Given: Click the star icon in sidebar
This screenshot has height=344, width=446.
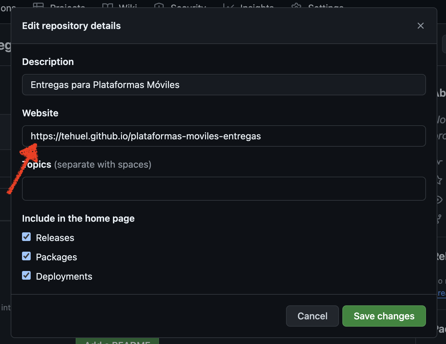Looking at the screenshot, I should pos(439,180).
